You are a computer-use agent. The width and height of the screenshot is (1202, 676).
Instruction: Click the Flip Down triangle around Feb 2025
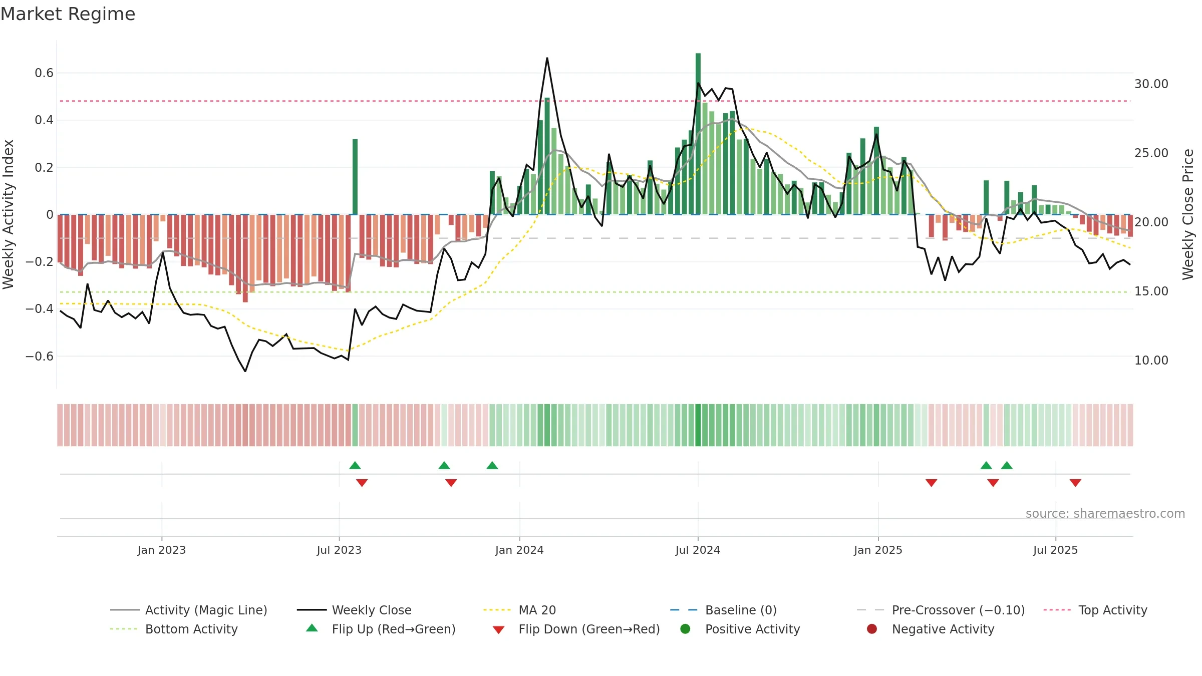coord(932,483)
